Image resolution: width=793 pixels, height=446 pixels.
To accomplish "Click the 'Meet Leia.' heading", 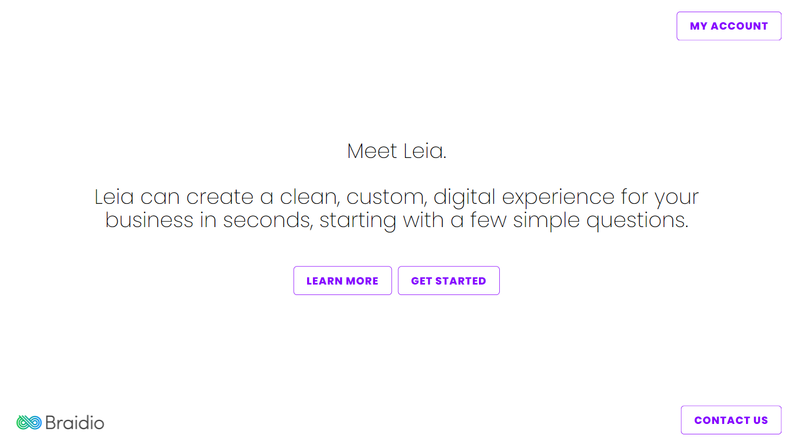I will click(396, 151).
